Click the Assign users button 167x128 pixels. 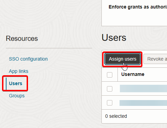pyautogui.click(x=123, y=59)
